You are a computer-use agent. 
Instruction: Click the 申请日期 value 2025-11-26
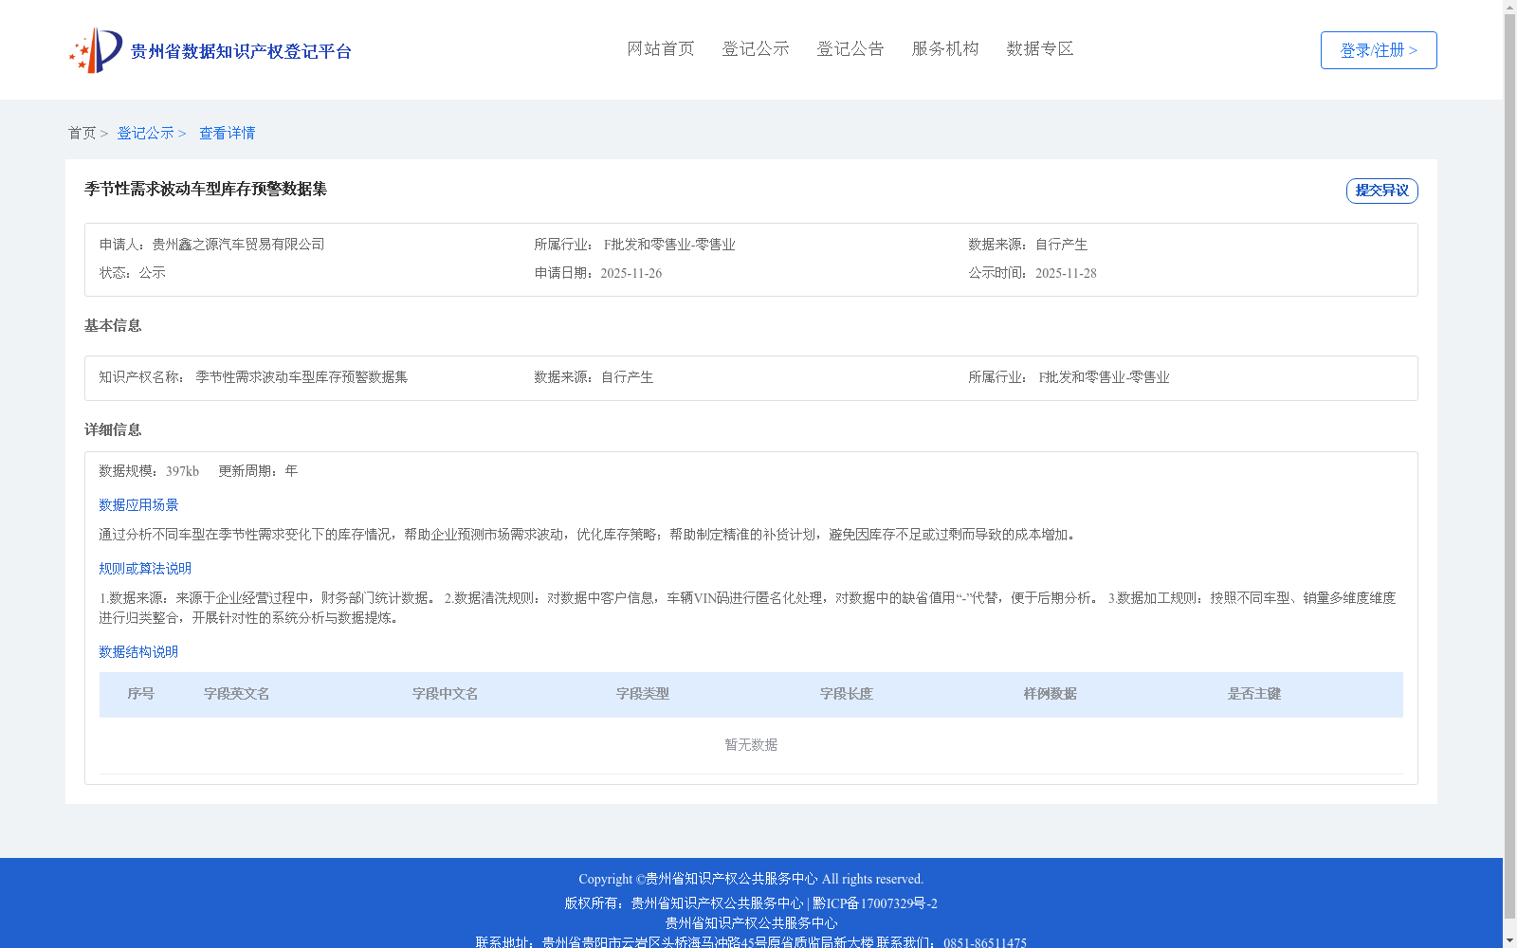631,273
